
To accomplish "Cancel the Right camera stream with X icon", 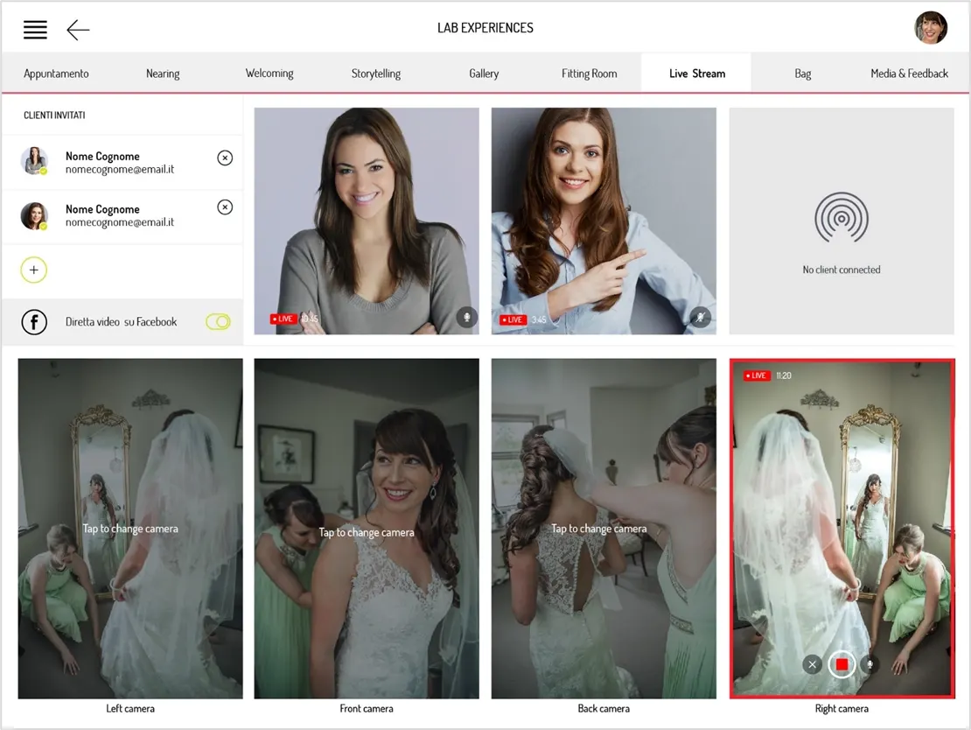I will tap(813, 664).
